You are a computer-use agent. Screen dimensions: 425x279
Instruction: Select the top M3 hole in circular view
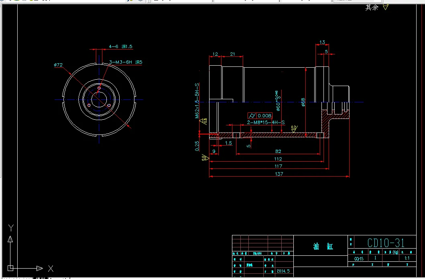[x=99, y=88]
